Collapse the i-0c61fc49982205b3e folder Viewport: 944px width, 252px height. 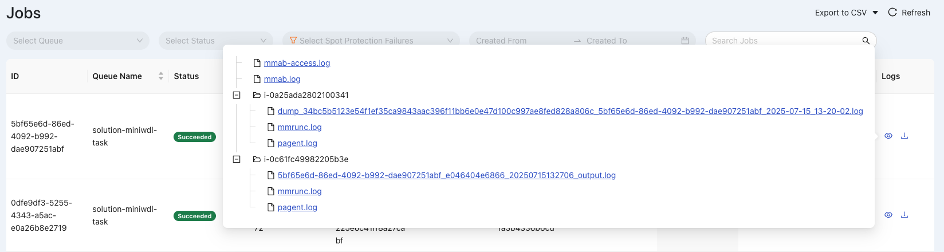(x=237, y=159)
